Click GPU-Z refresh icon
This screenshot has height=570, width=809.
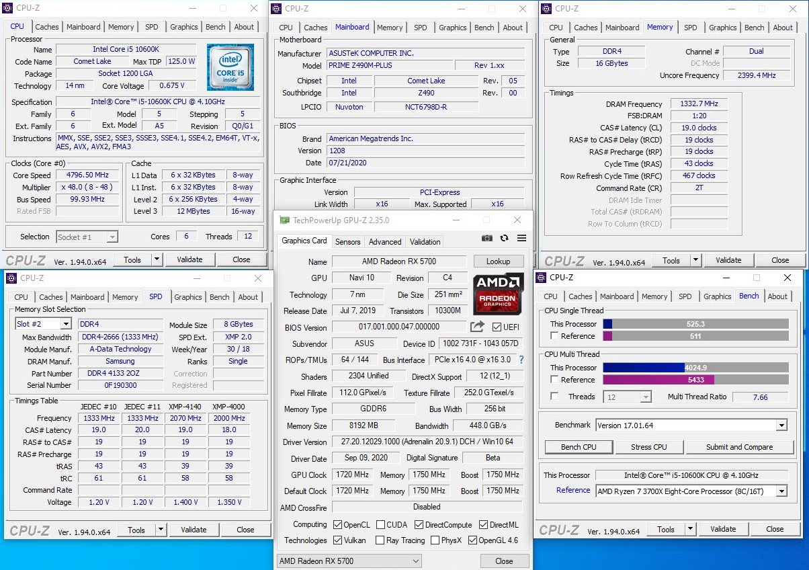pos(504,238)
